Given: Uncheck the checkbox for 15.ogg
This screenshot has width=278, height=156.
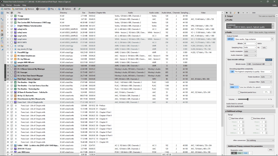Looking at the screenshot, I should pyautogui.click(x=12, y=16).
